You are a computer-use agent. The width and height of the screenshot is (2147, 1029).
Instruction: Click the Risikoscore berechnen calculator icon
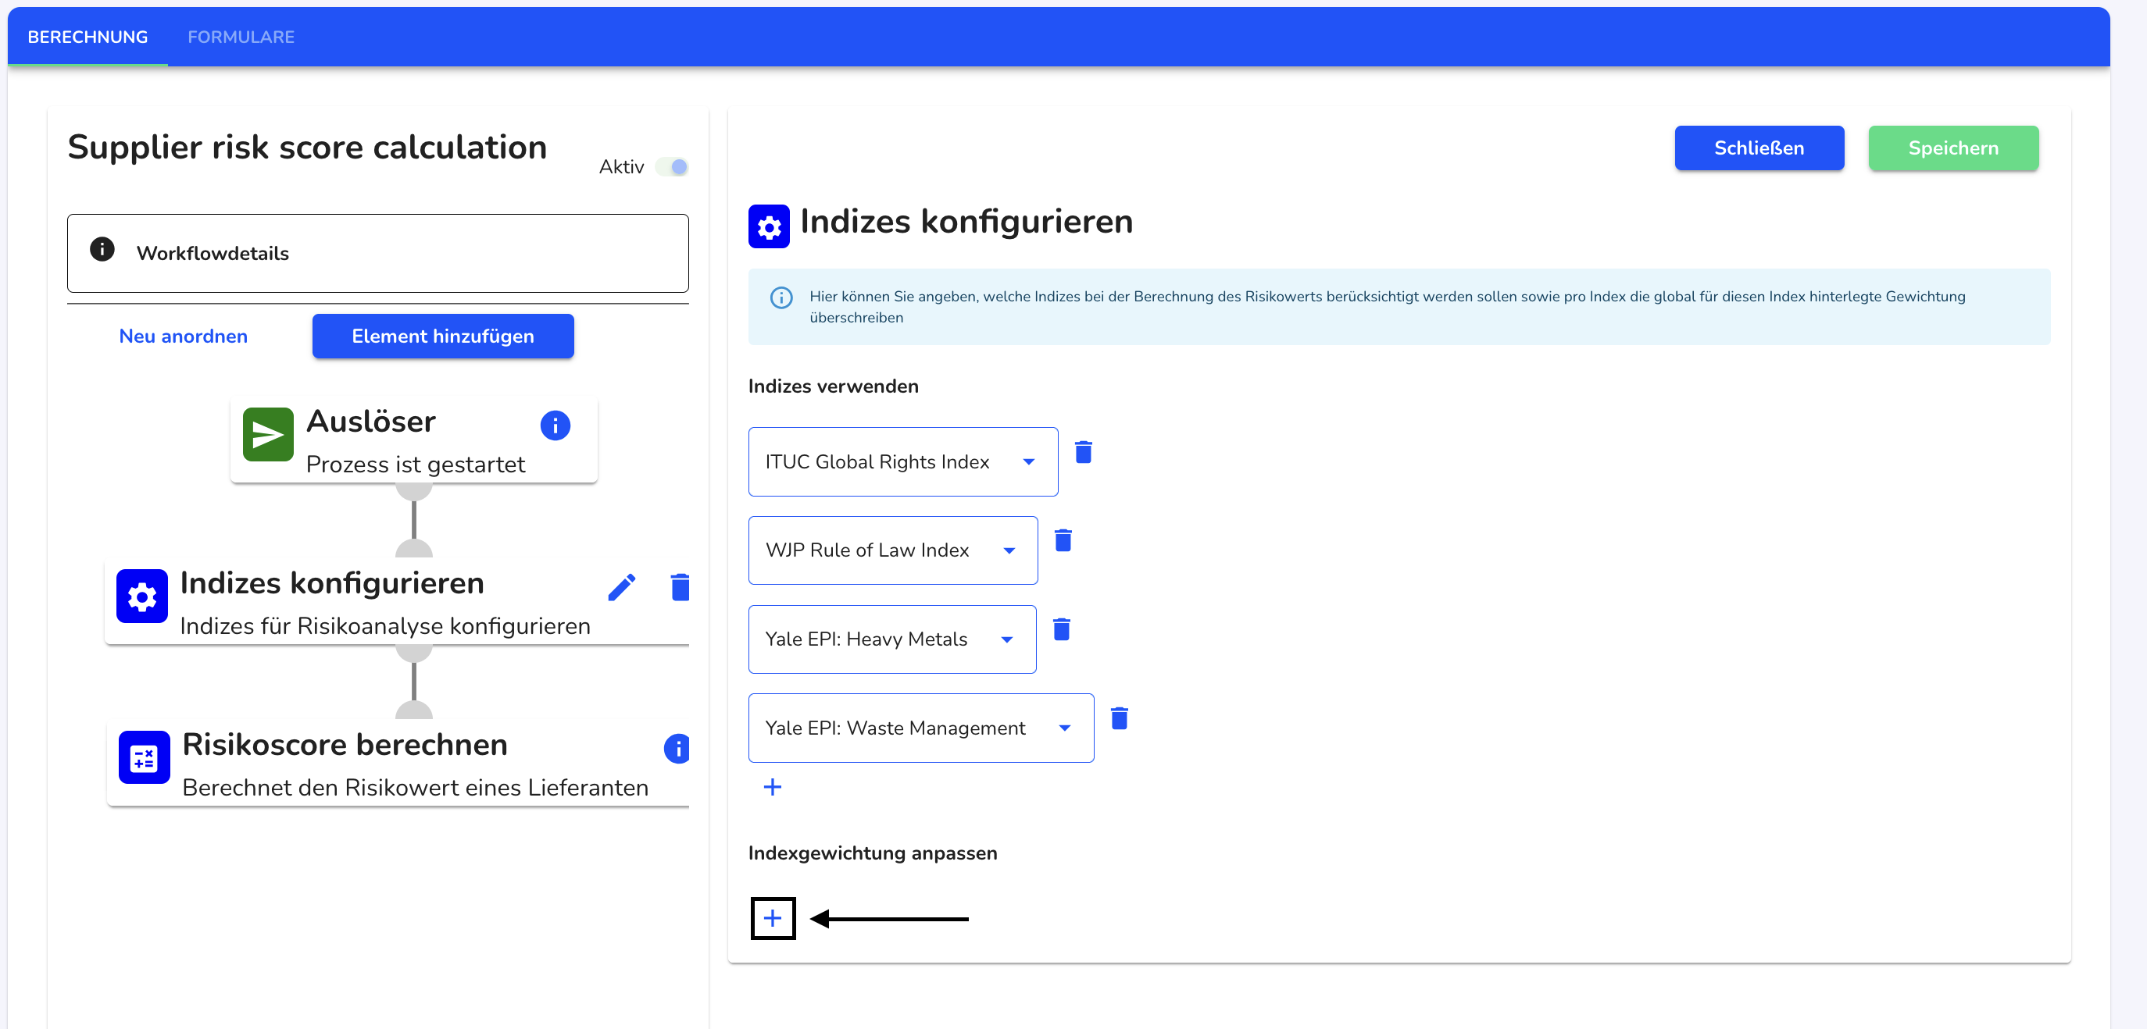145,757
